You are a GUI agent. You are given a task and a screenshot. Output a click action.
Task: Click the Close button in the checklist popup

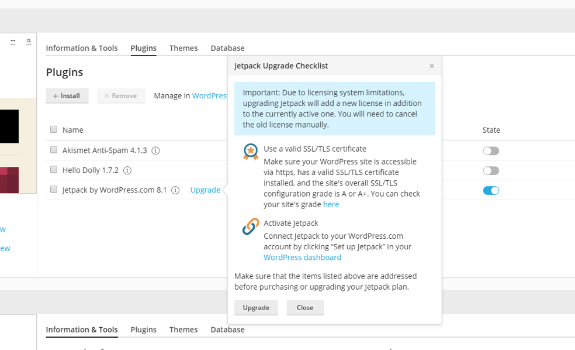click(x=305, y=308)
